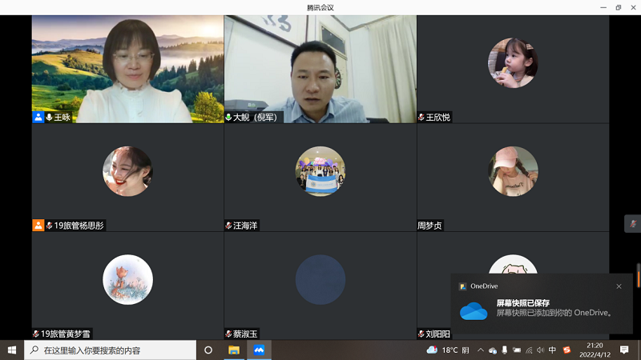This screenshot has width=641, height=360.
Task: Expand the collapsed side panel on right edge
Action: click(x=632, y=224)
